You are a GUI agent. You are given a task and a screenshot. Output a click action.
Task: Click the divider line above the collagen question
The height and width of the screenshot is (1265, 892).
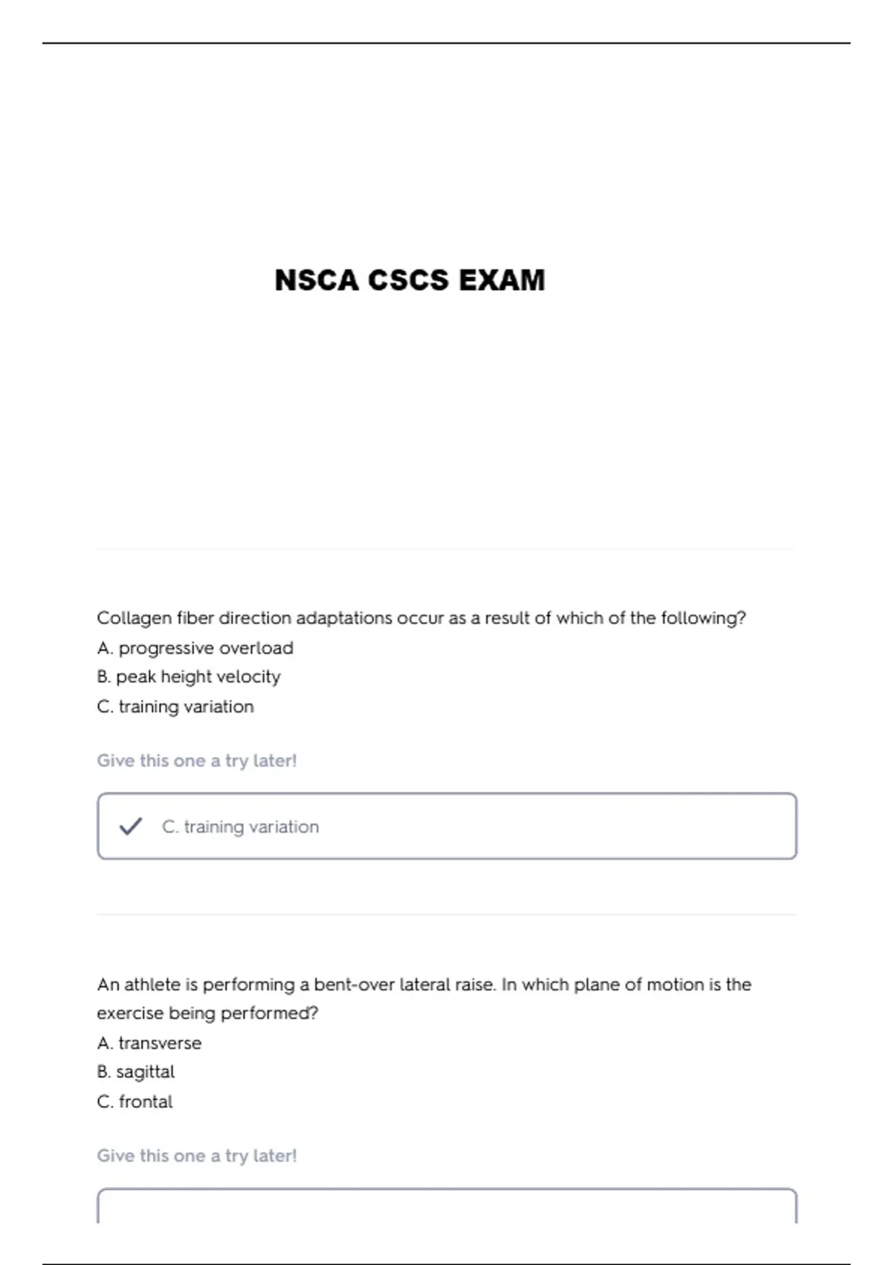[x=447, y=549]
